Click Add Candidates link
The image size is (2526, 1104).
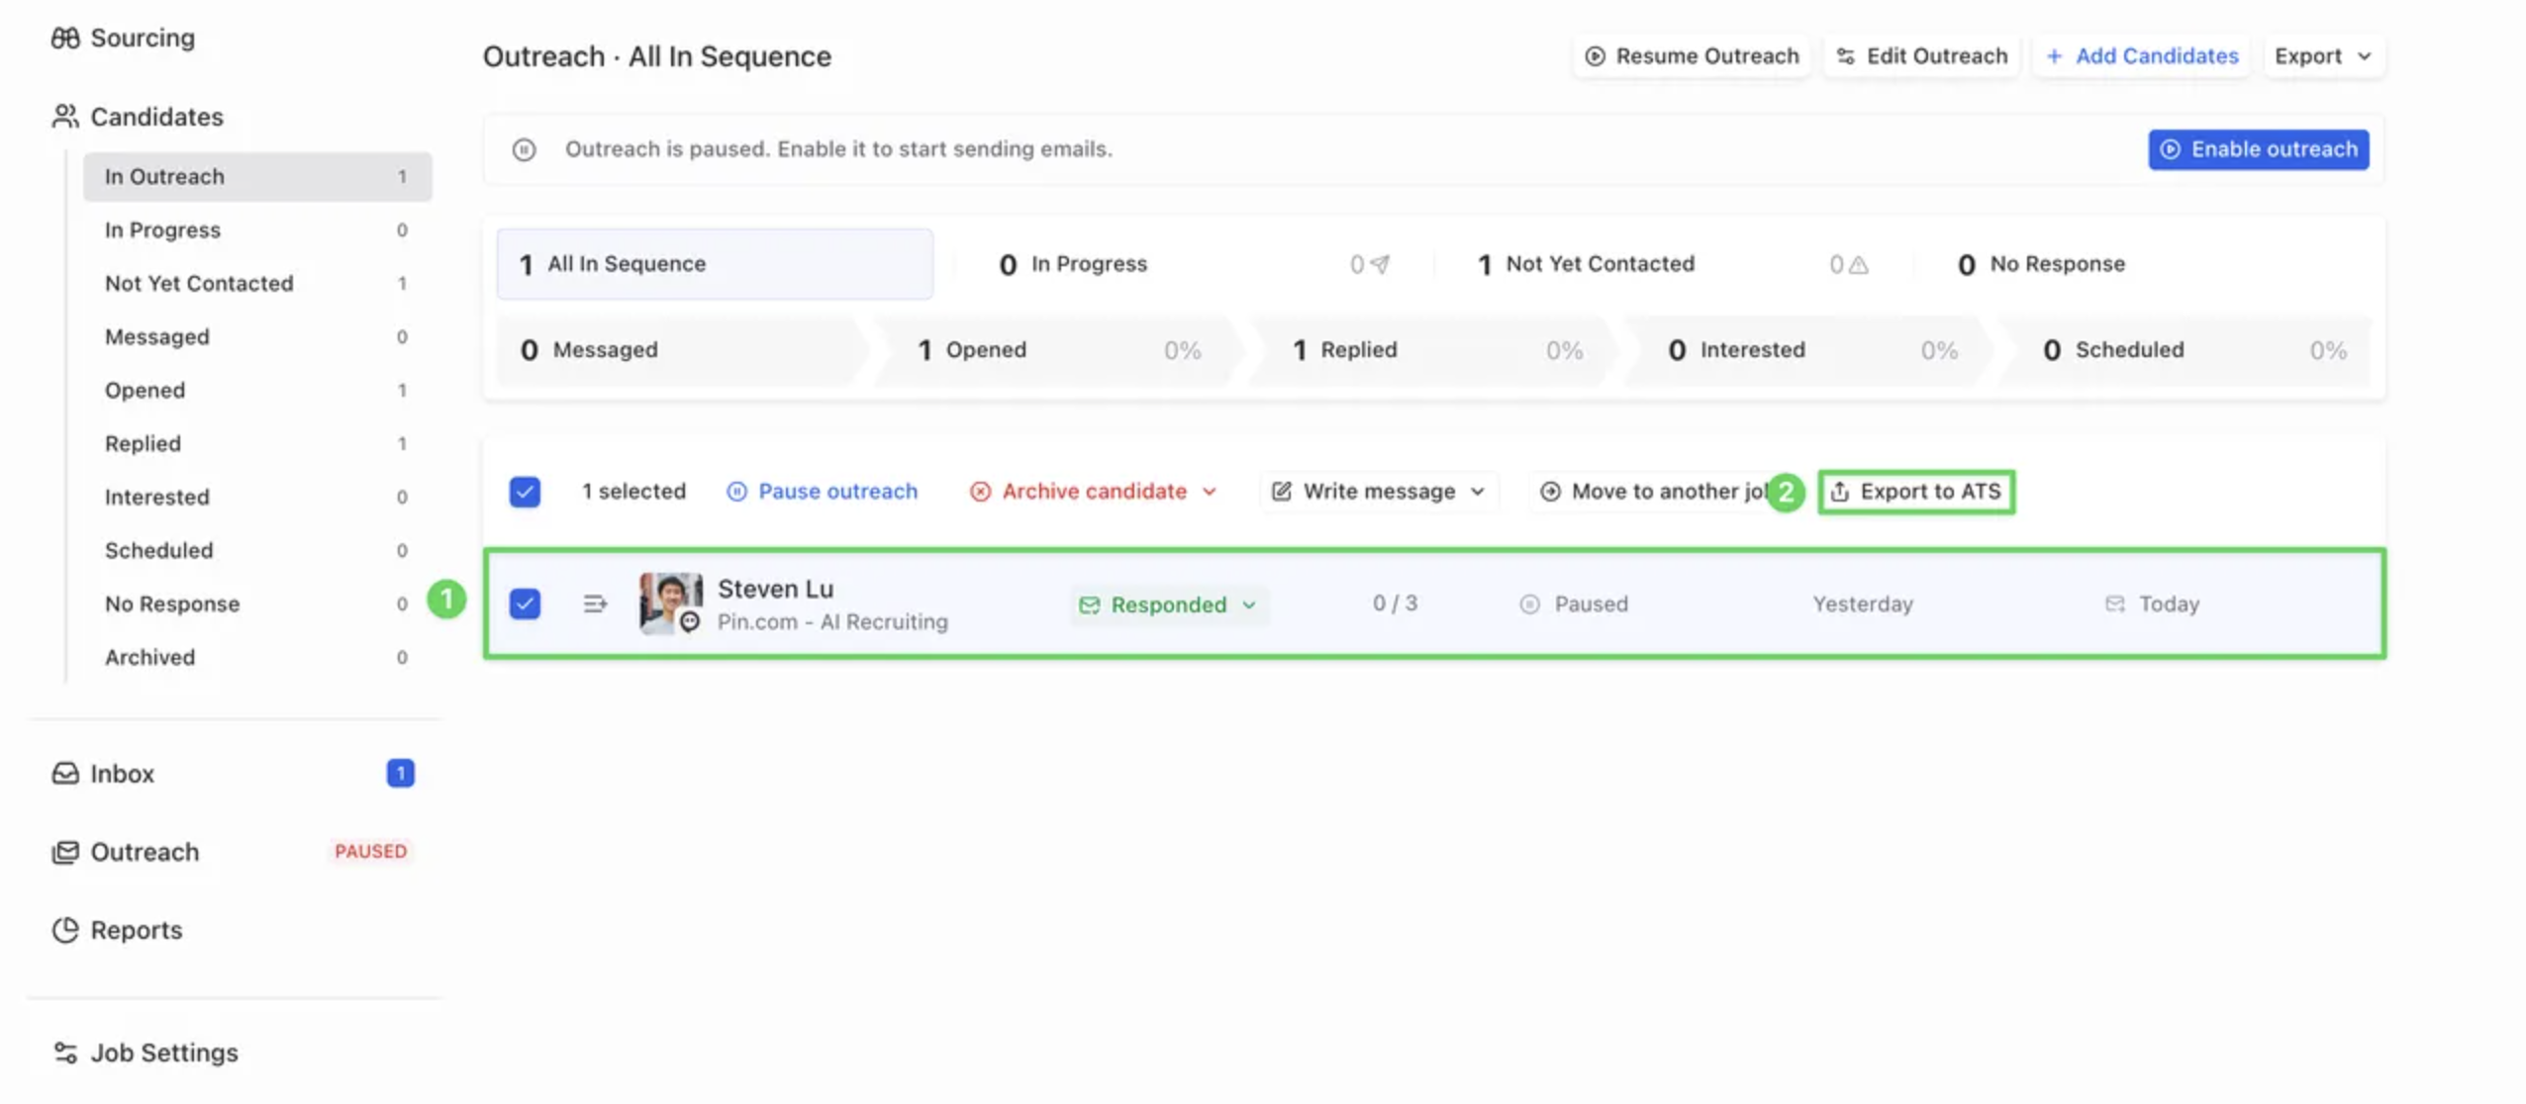[x=2142, y=56]
